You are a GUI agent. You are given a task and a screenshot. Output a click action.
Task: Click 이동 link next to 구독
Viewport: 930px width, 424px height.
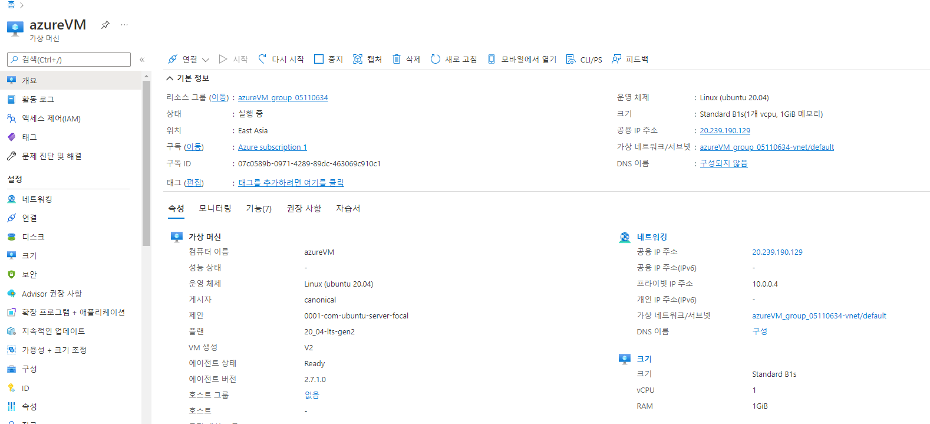tap(194, 147)
